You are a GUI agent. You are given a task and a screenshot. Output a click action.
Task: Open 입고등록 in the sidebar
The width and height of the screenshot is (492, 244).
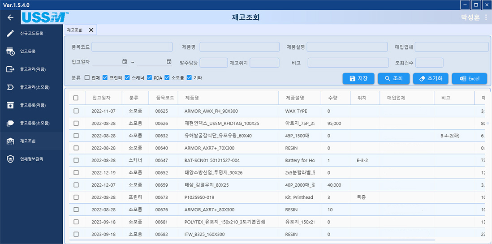(31, 51)
